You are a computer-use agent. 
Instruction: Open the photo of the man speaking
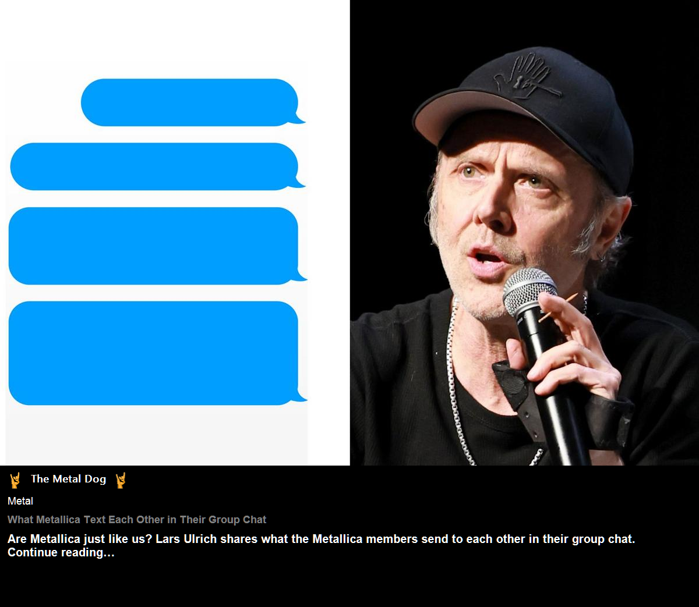pyautogui.click(x=524, y=233)
